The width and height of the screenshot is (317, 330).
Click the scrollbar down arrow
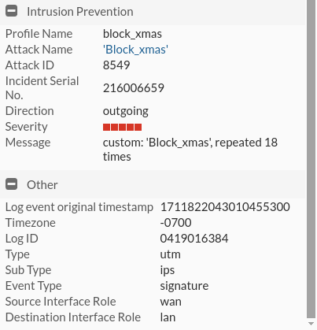coord(311,324)
